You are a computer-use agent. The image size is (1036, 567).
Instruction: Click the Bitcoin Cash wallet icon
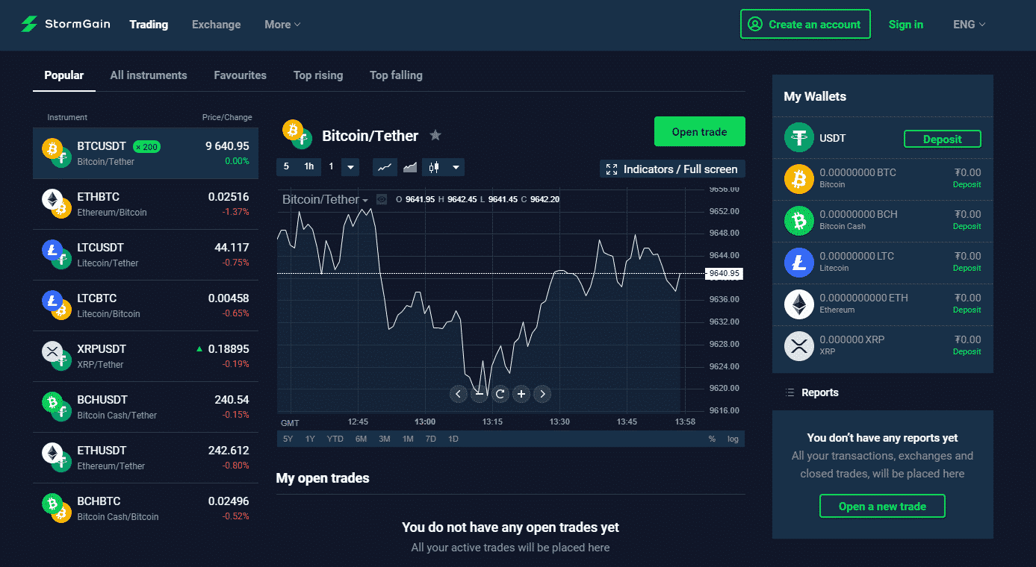click(798, 221)
